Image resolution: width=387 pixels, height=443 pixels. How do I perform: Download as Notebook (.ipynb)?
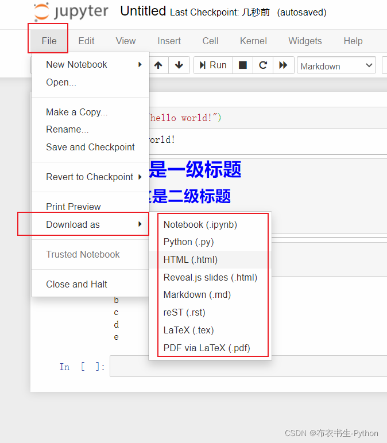click(210, 224)
